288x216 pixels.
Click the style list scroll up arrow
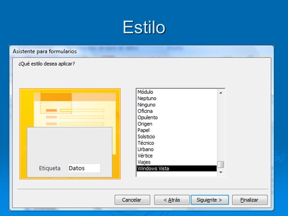tap(221, 93)
